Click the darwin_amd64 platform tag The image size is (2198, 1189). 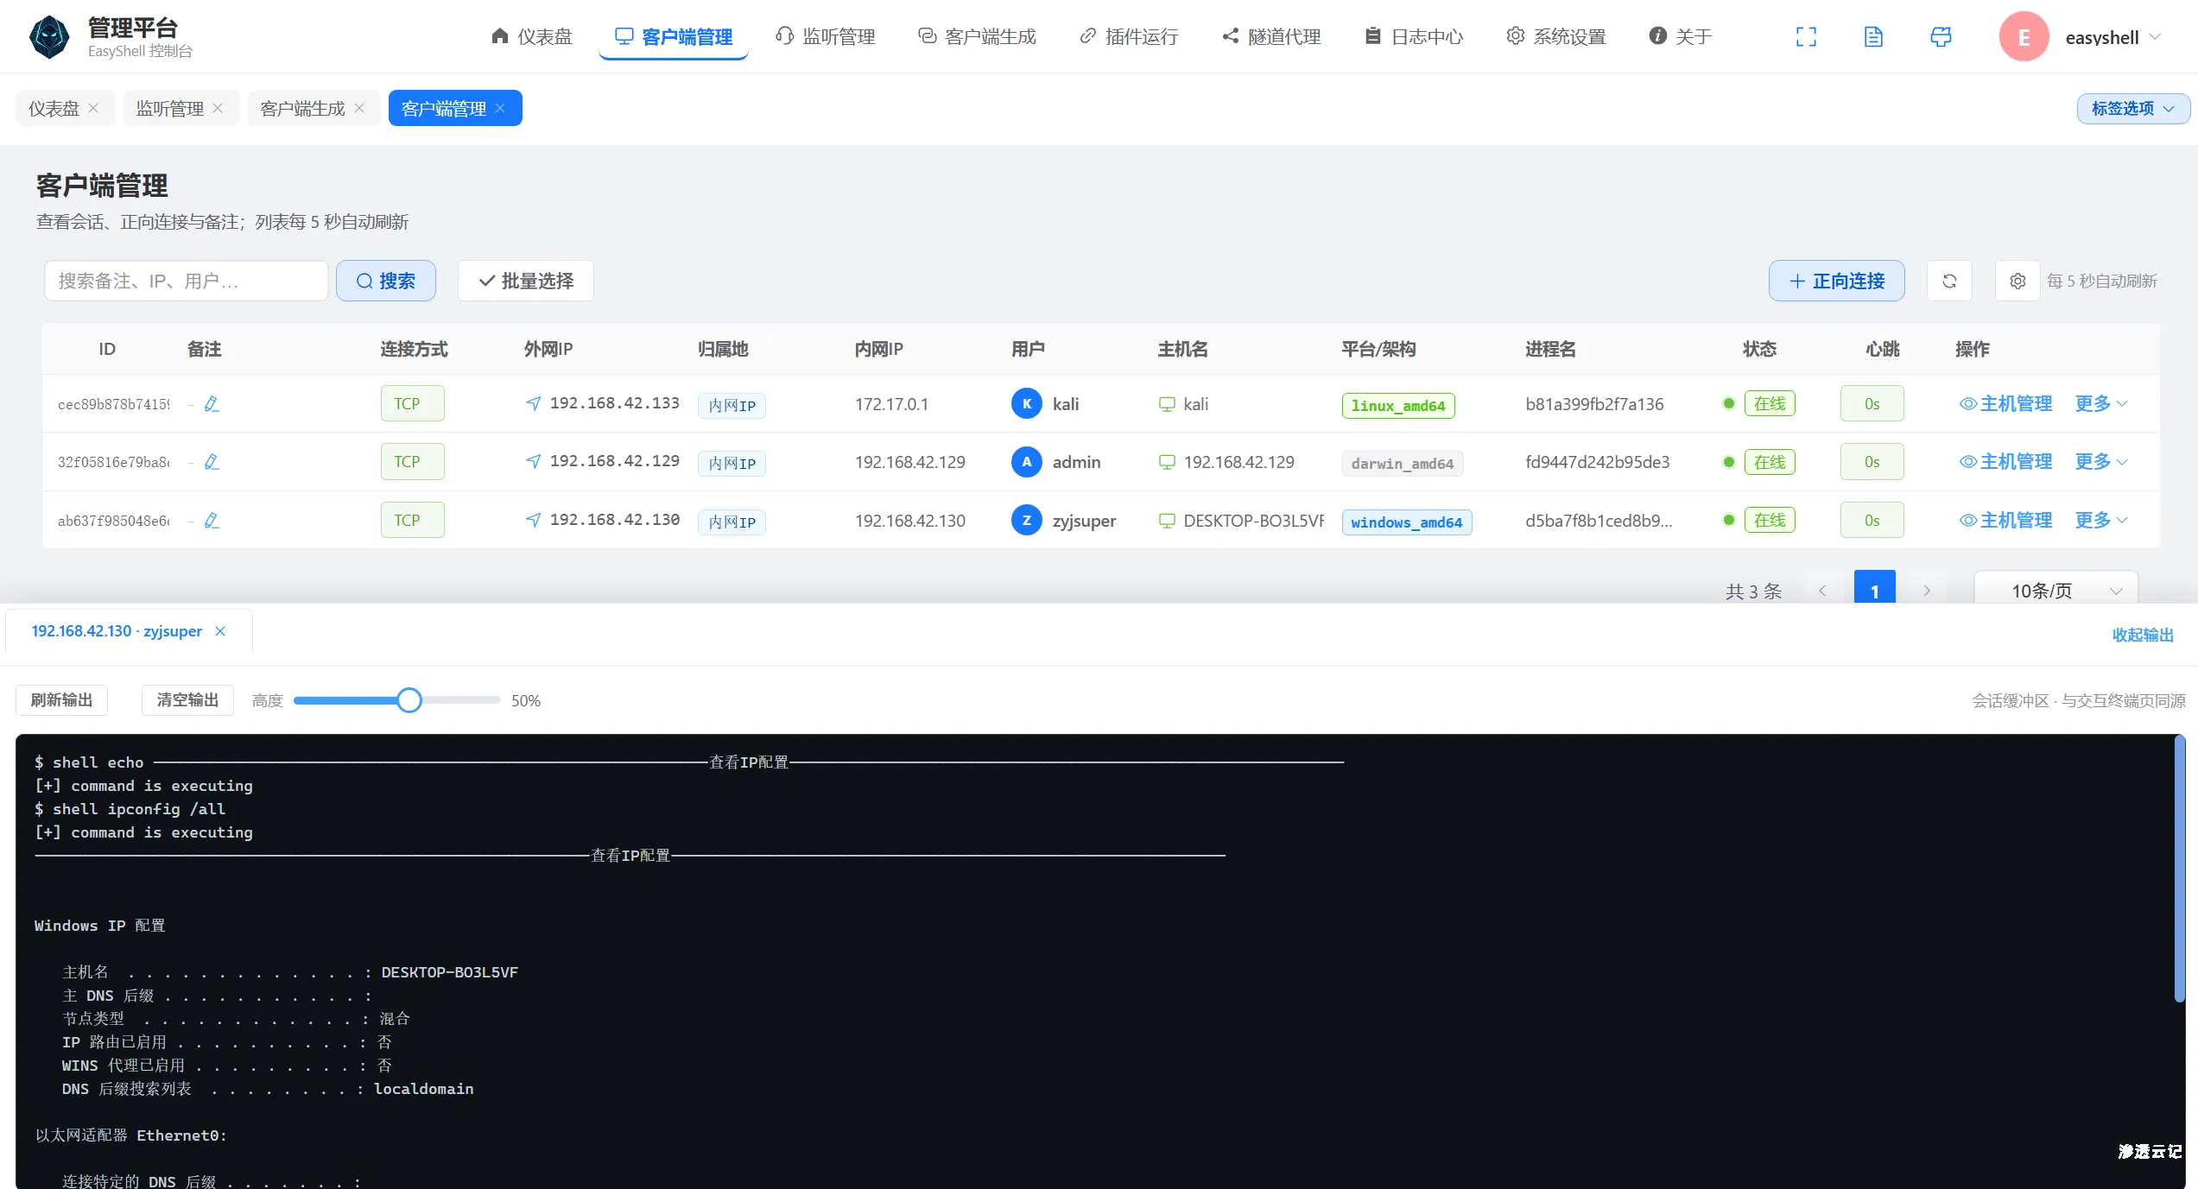1402,464
